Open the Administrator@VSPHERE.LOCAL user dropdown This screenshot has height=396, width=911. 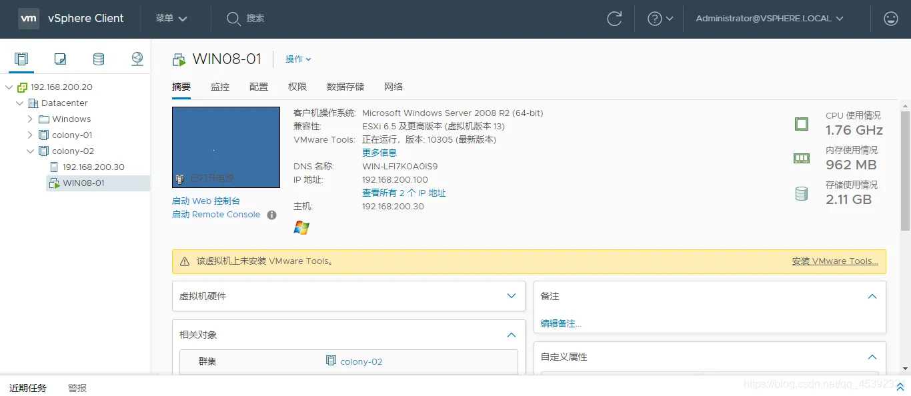770,19
